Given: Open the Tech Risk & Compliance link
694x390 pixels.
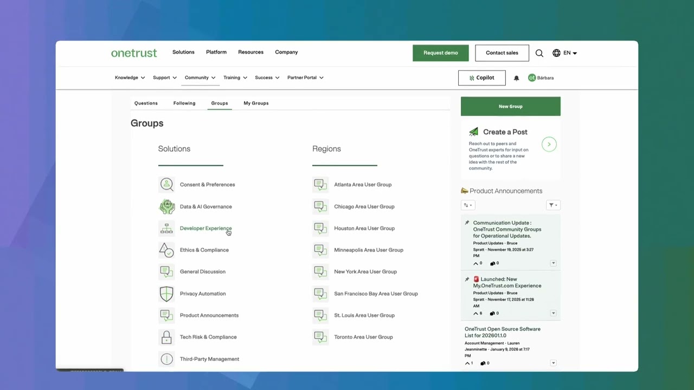Looking at the screenshot, I should point(208,337).
